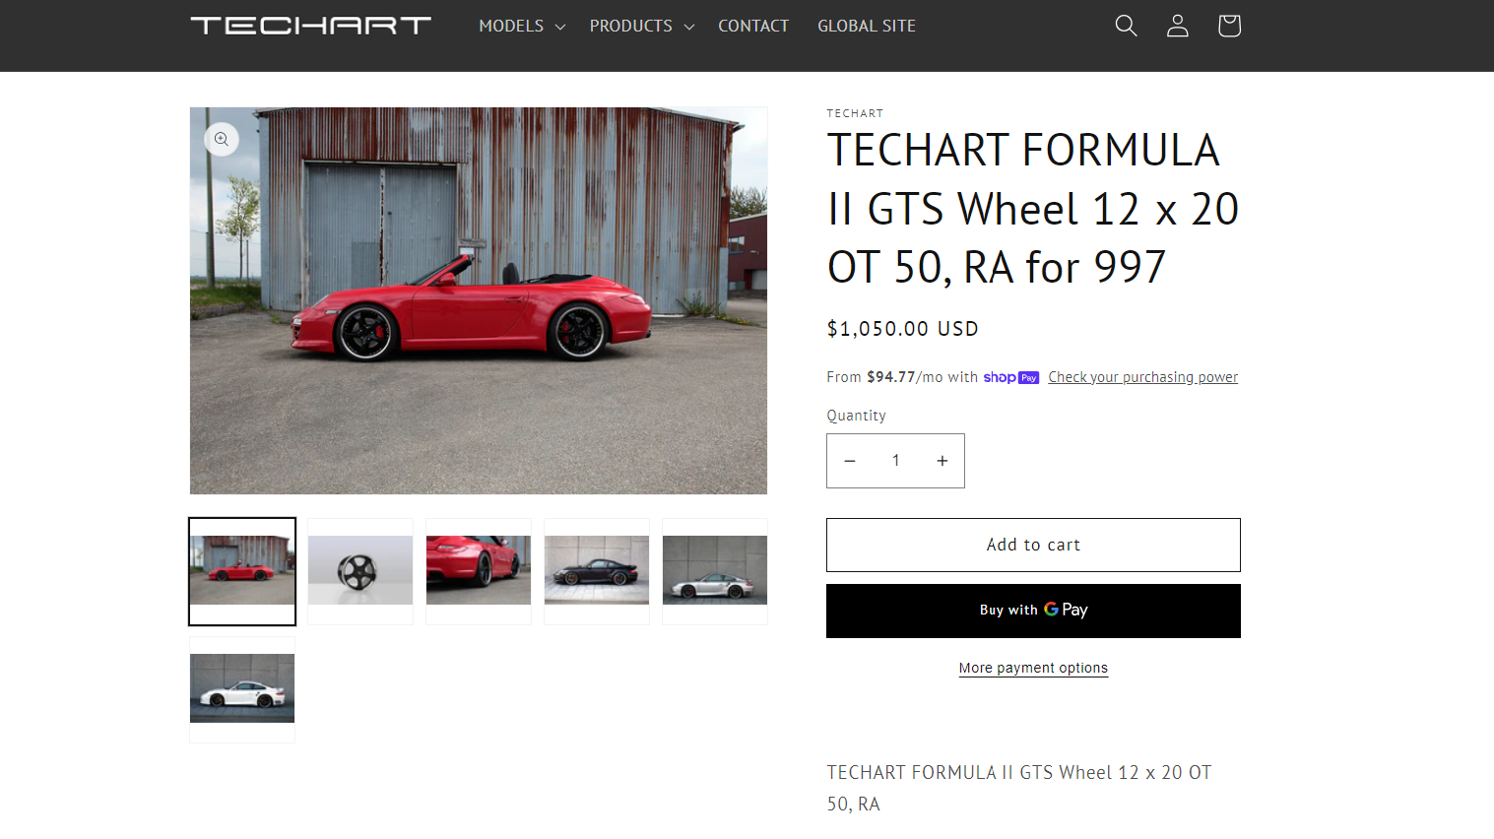The width and height of the screenshot is (1494, 839).
Task: Go to GLOBAL SITE menu link
Action: click(x=867, y=26)
